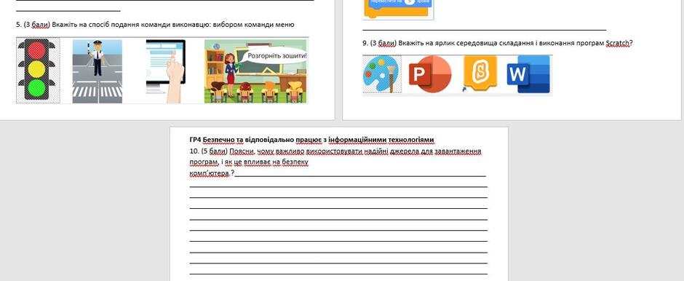Click the Paint palette icon
The image size is (684, 281).
(x=382, y=74)
